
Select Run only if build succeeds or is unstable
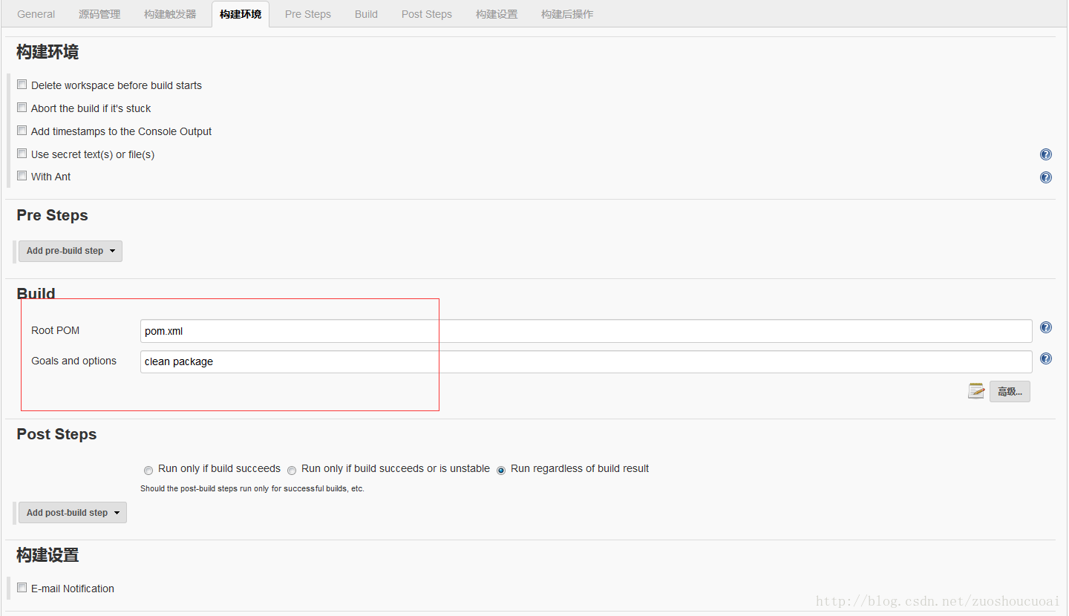click(x=292, y=470)
